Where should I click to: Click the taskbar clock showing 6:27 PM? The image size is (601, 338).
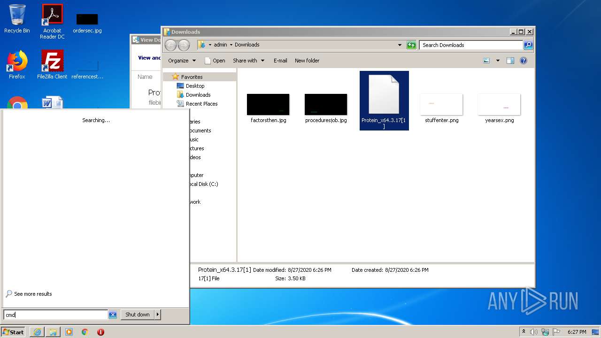[577, 332]
